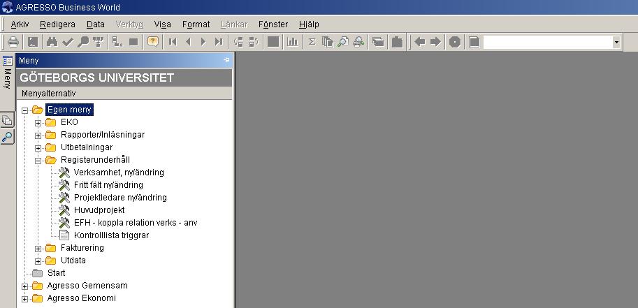
Task: Click the Sigma sum toolbar icon
Action: click(x=312, y=42)
